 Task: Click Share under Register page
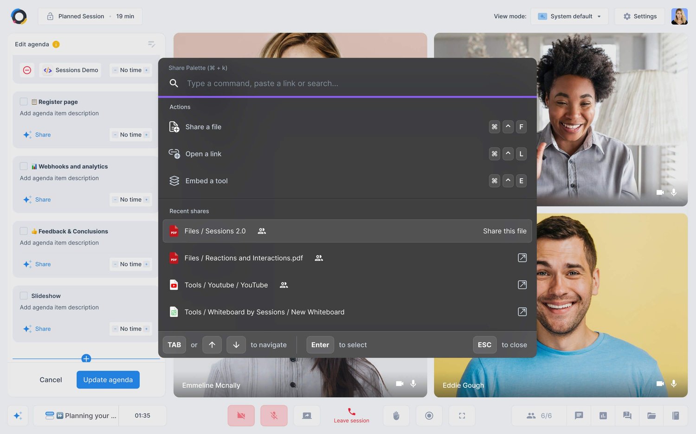(37, 135)
